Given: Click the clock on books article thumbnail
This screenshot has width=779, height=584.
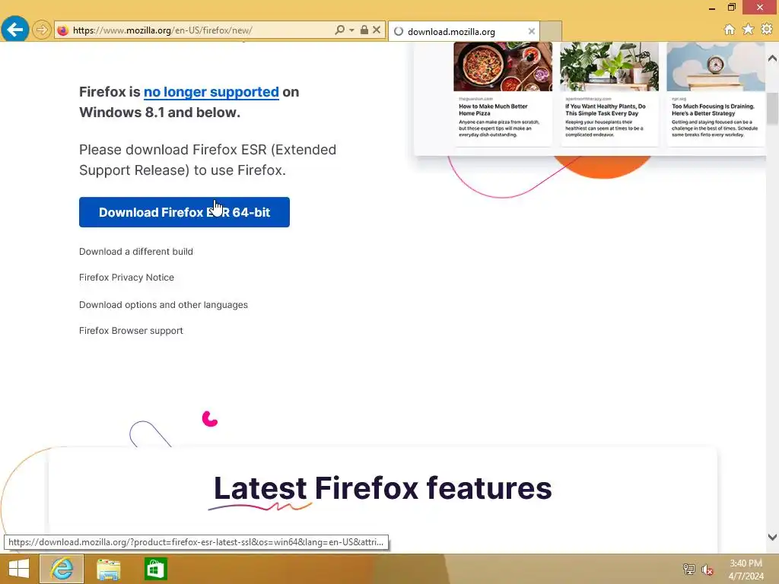Looking at the screenshot, I should coord(715,67).
